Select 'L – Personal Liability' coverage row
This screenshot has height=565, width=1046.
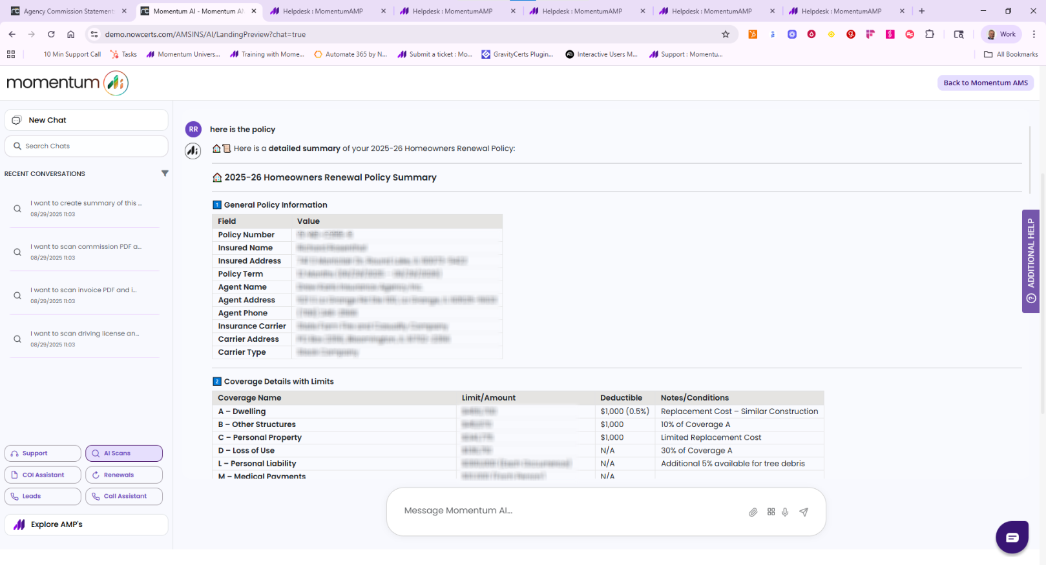518,463
